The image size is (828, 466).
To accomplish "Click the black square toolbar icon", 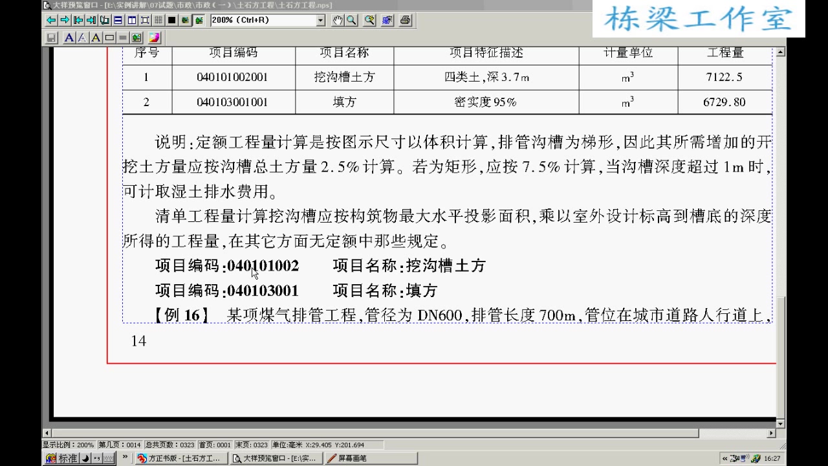I will (x=171, y=20).
